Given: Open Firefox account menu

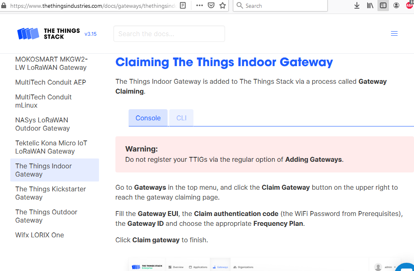Looking at the screenshot, I should click(x=396, y=6).
